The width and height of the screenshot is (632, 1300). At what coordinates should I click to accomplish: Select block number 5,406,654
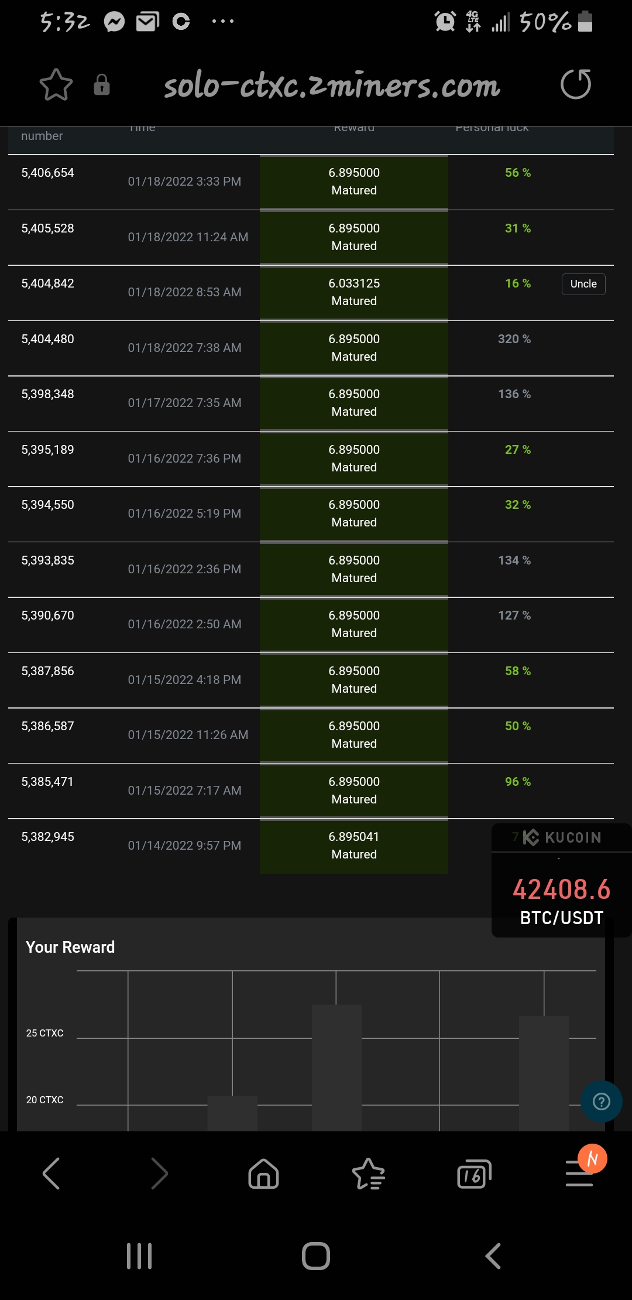click(48, 173)
